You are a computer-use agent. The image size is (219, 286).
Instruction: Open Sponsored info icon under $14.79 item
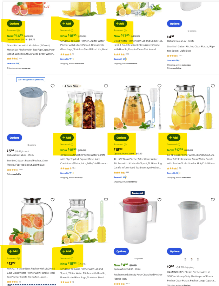18,31
